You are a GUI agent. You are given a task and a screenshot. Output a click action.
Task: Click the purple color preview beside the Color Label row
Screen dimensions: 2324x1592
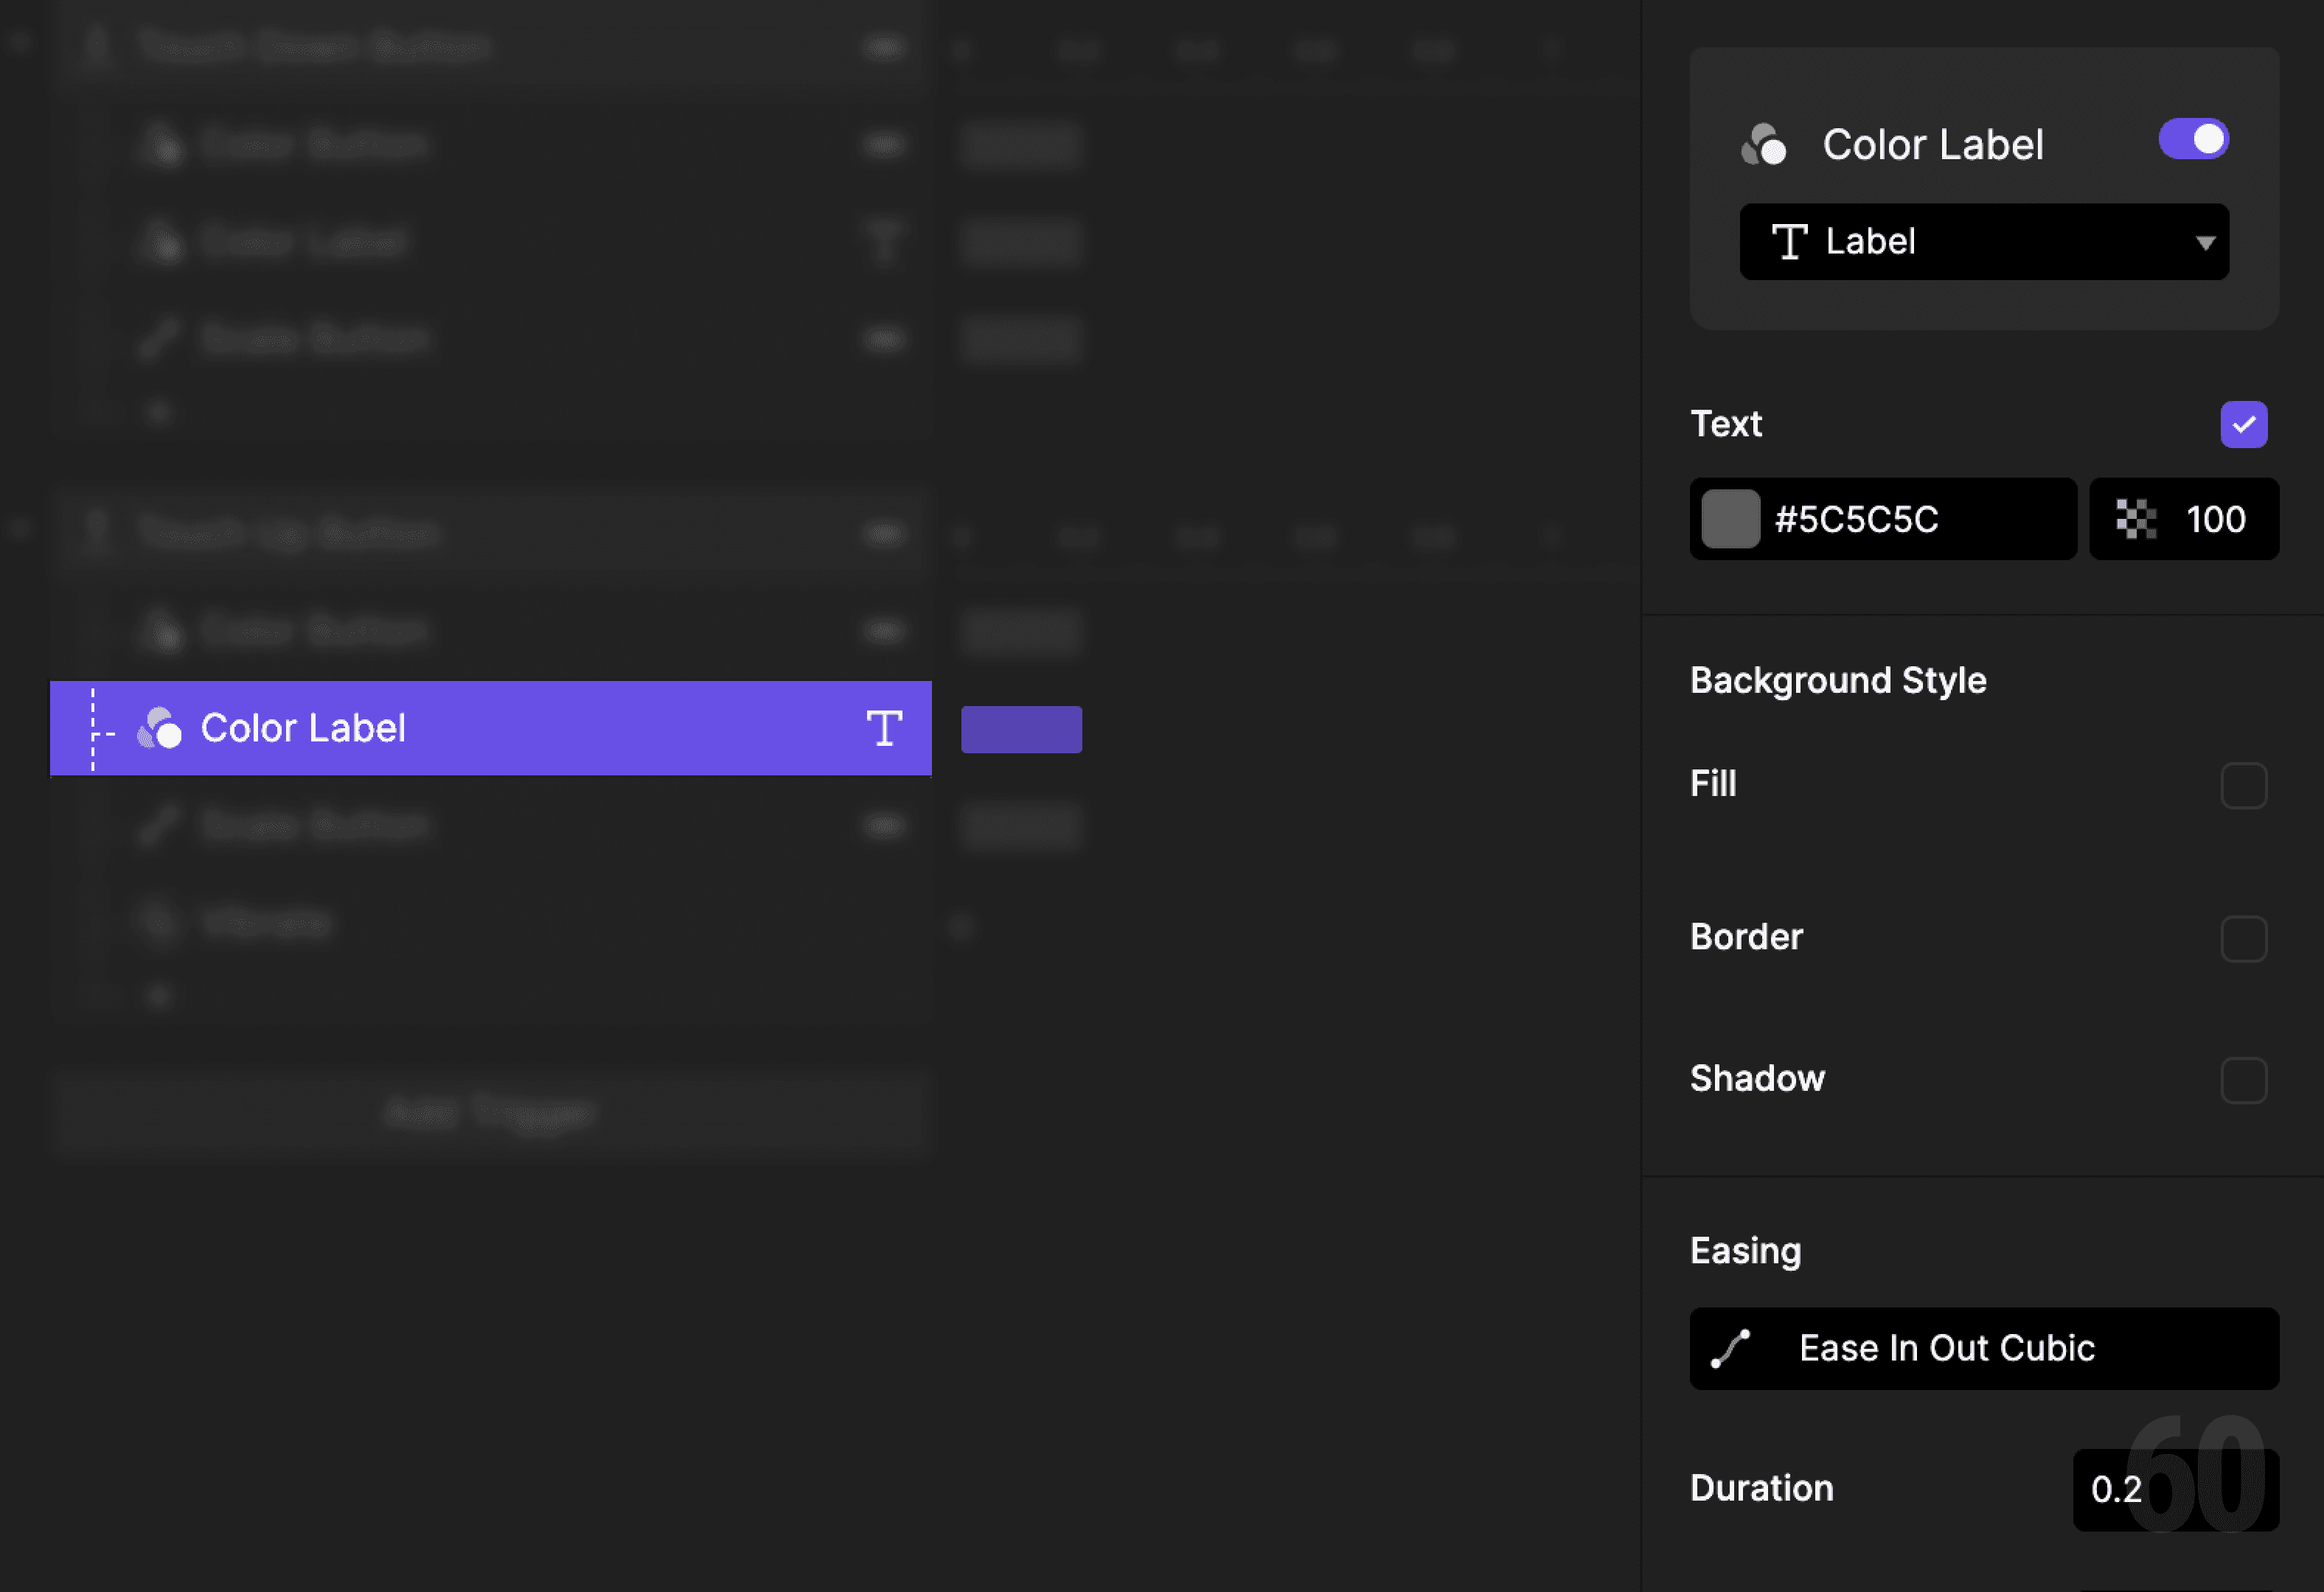click(1021, 728)
